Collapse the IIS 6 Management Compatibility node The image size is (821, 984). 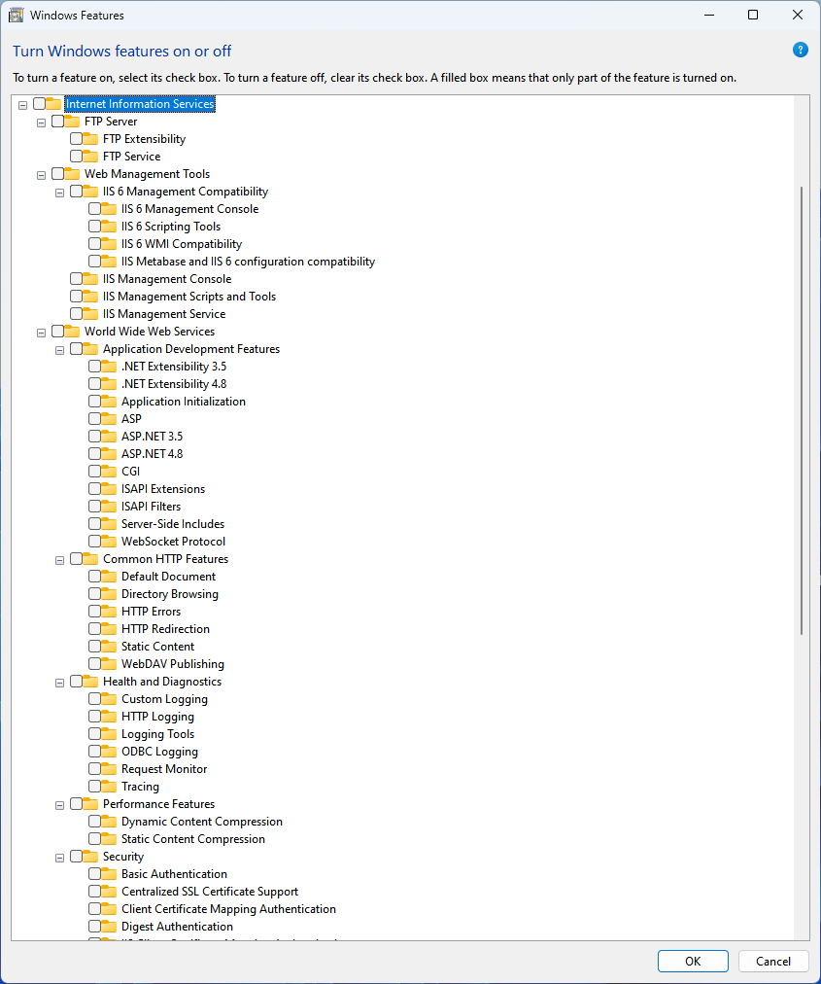(59, 193)
